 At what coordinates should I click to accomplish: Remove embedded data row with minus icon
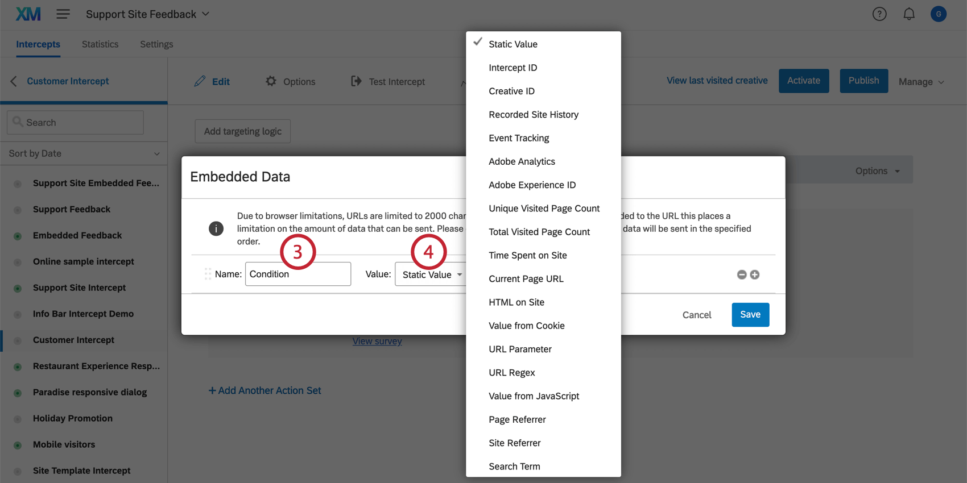click(742, 274)
